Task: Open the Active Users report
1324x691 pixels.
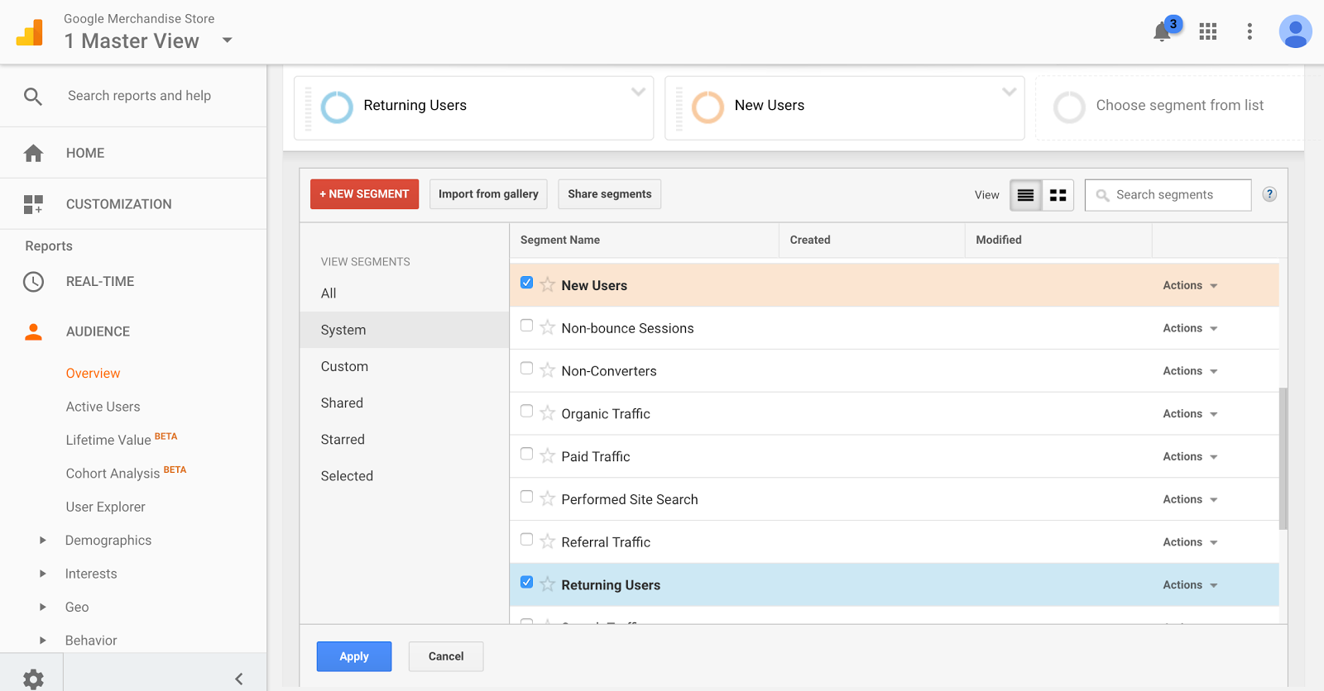Action: [103, 407]
